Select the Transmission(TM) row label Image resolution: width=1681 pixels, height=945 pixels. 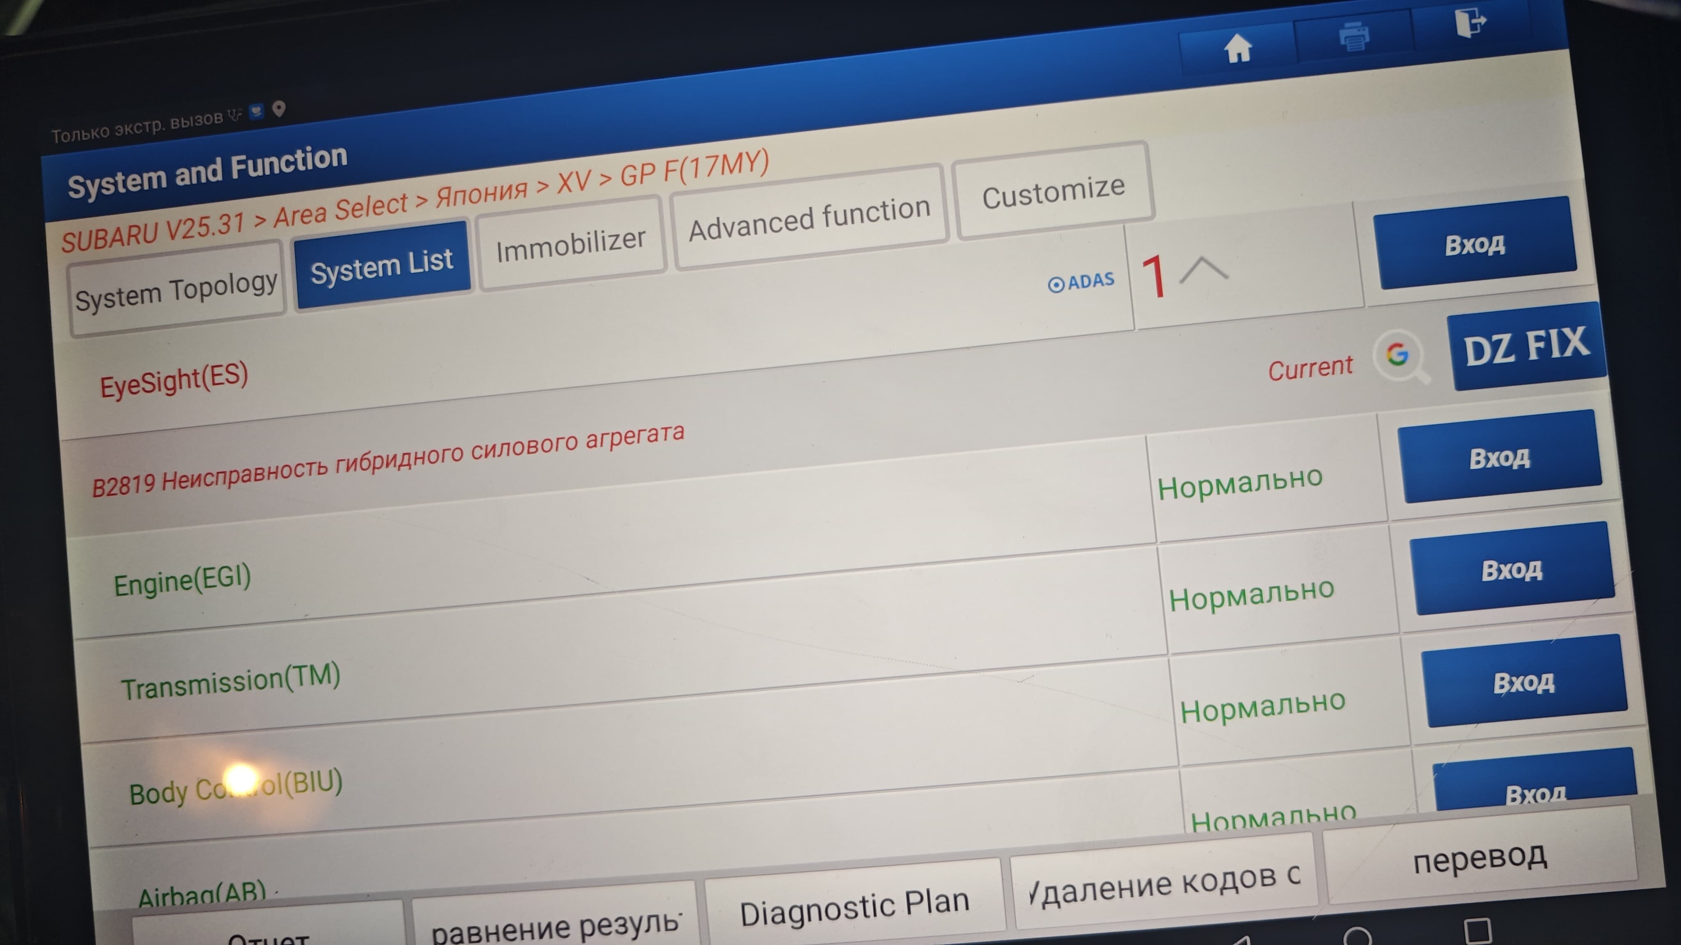click(x=230, y=682)
